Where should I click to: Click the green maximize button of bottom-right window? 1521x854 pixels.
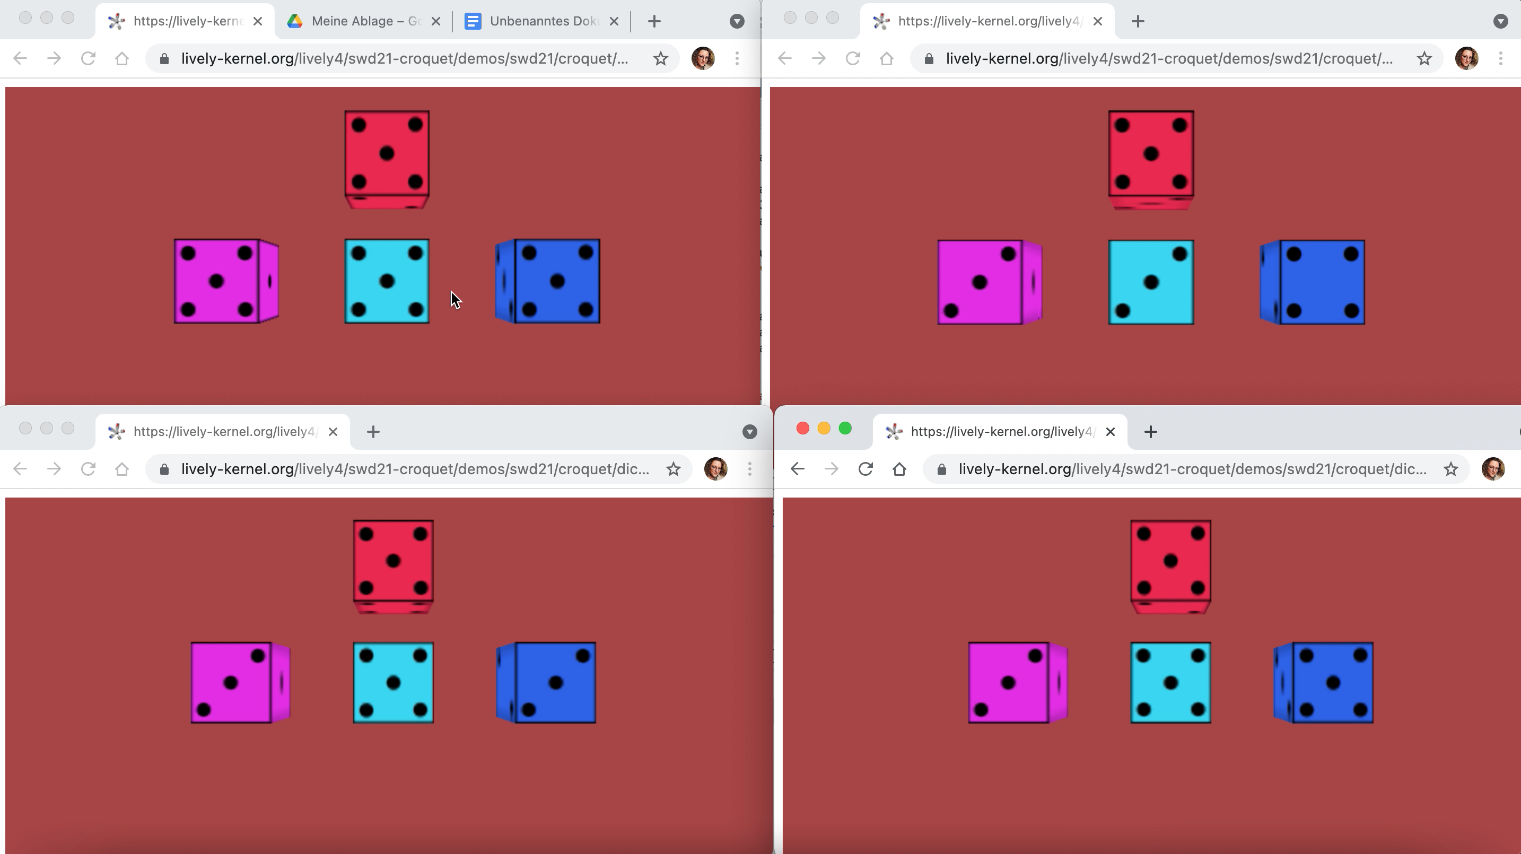coord(845,428)
